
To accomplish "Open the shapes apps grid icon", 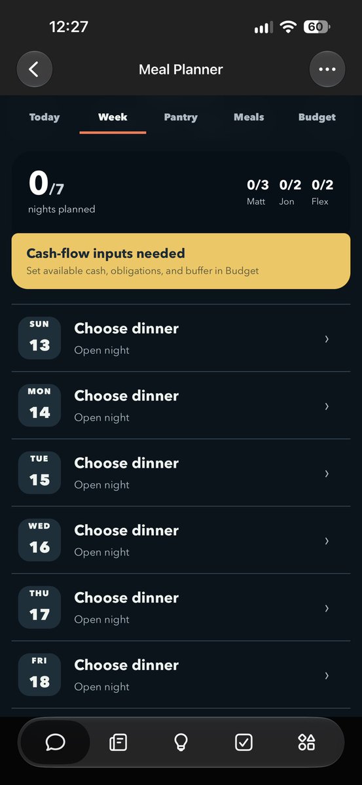I will click(x=306, y=742).
